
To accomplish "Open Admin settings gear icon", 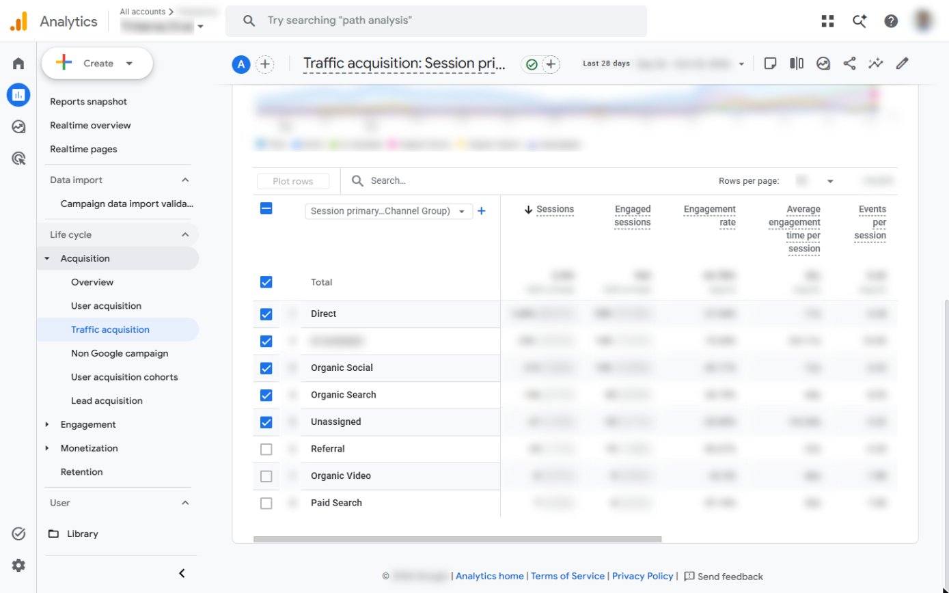I will pos(18,565).
